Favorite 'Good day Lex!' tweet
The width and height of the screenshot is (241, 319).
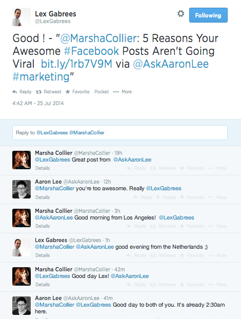[192, 285]
